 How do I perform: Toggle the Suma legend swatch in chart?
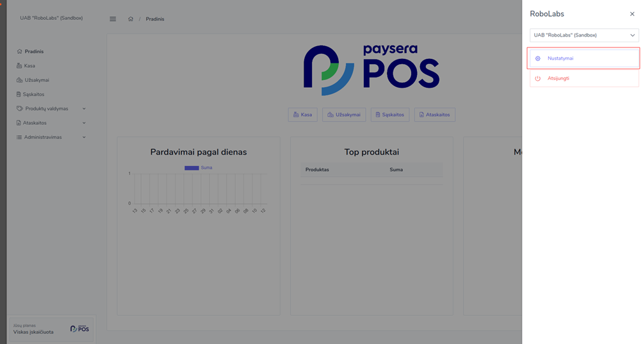click(191, 168)
